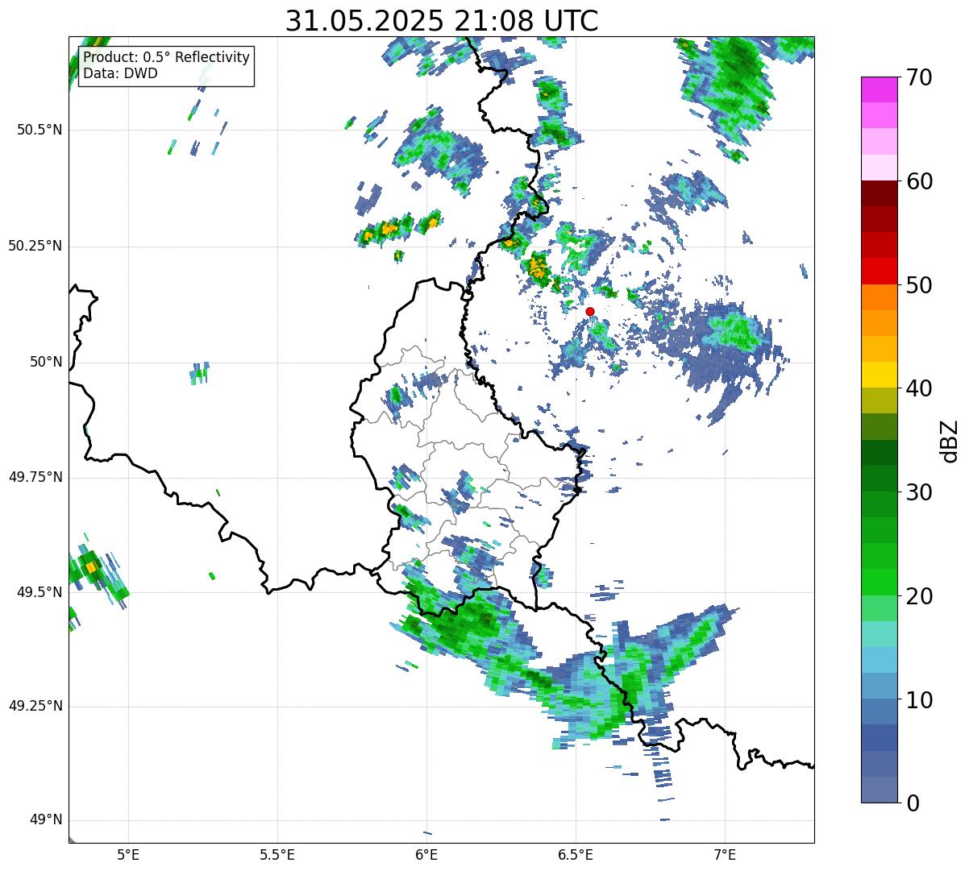Image resolution: width=969 pixels, height=871 pixels.
Task: Click the colorbar "30" tick label
Action: point(919,492)
